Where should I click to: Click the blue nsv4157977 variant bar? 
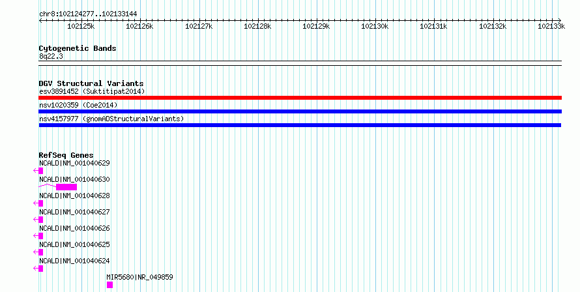click(300, 125)
